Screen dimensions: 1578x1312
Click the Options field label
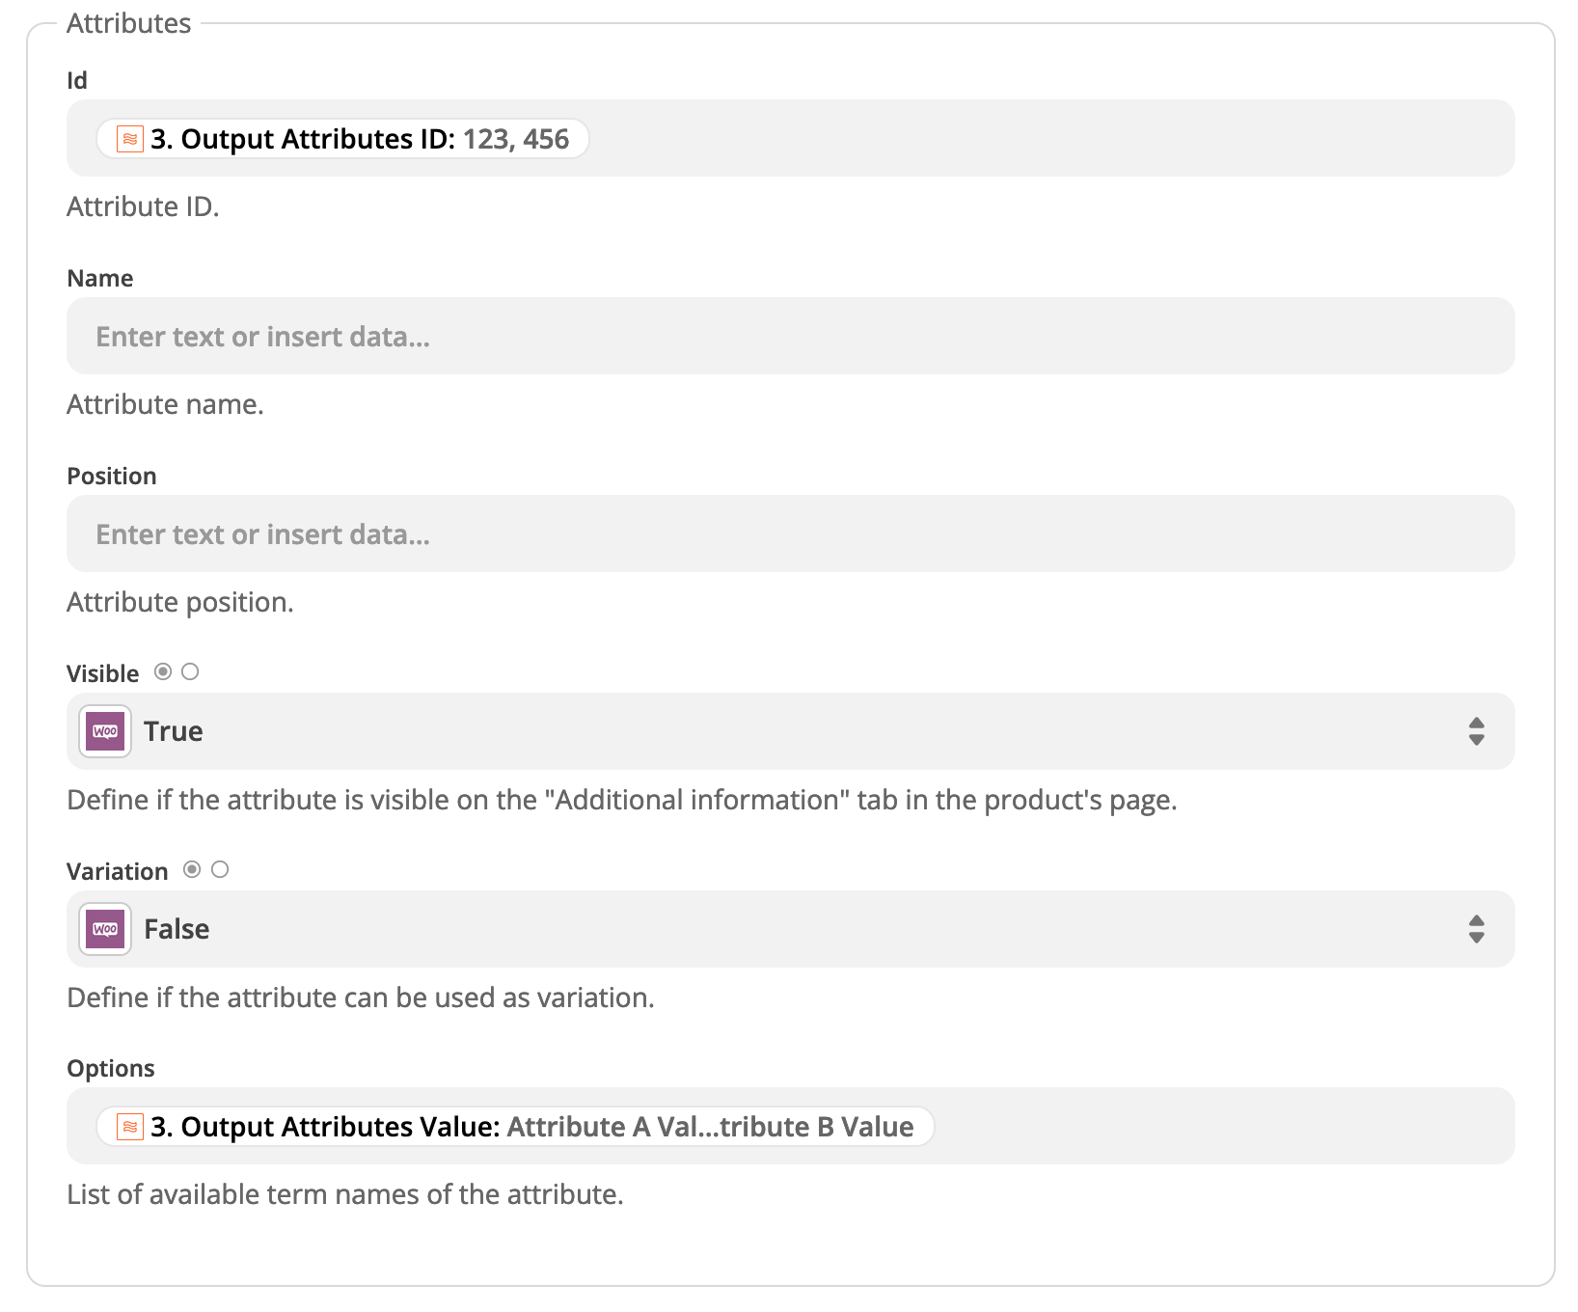(111, 1069)
